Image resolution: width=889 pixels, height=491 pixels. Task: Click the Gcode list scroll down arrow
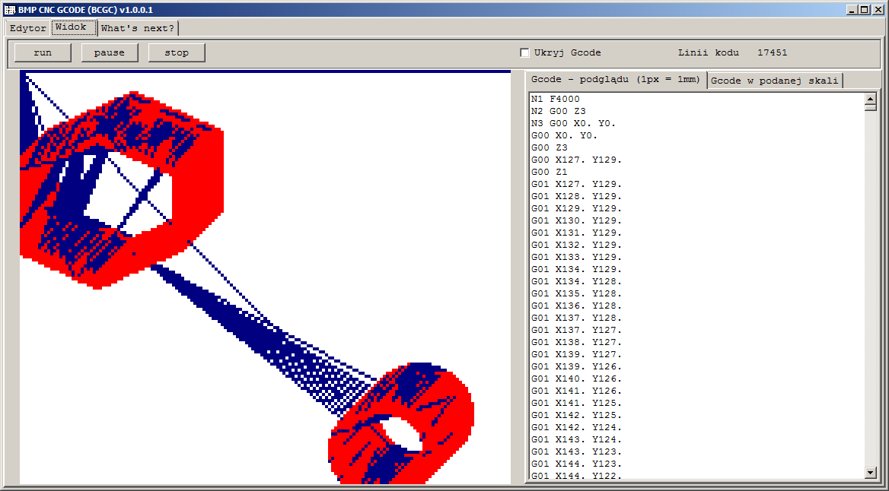click(x=871, y=472)
